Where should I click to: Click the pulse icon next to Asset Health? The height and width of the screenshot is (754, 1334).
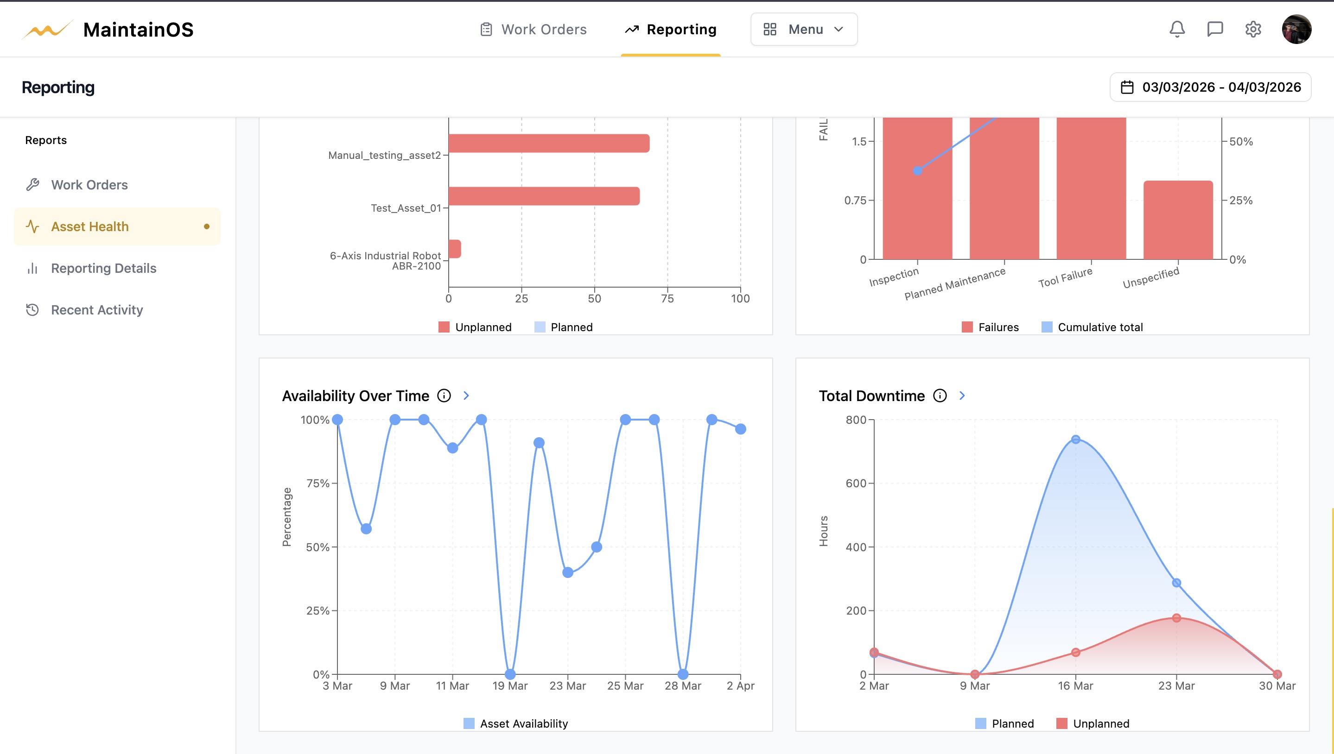pos(33,226)
